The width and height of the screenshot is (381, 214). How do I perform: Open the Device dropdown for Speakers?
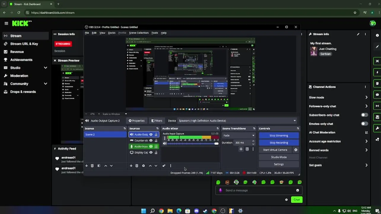tap(237, 121)
